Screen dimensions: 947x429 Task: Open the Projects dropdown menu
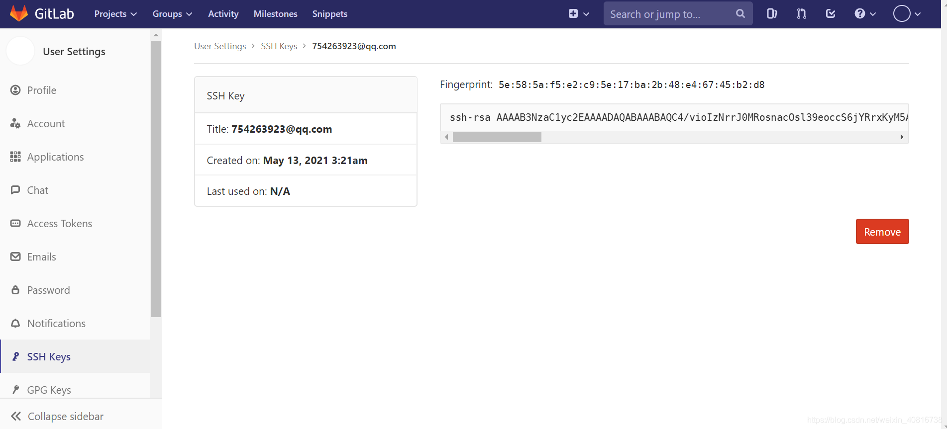(115, 14)
